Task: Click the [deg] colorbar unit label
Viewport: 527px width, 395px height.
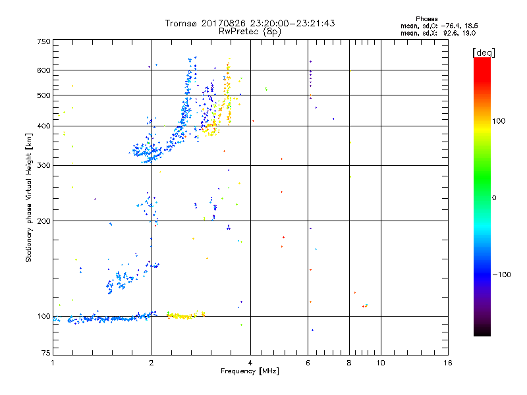Action: (x=484, y=52)
